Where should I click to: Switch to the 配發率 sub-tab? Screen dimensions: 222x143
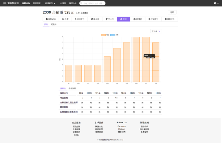coord(54,24)
